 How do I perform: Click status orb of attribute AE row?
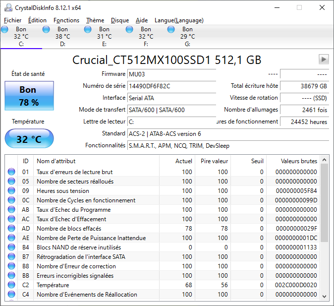pyautogui.click(x=11, y=238)
